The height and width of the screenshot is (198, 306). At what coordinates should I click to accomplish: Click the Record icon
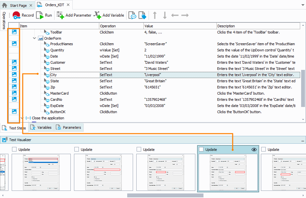tap(16, 15)
